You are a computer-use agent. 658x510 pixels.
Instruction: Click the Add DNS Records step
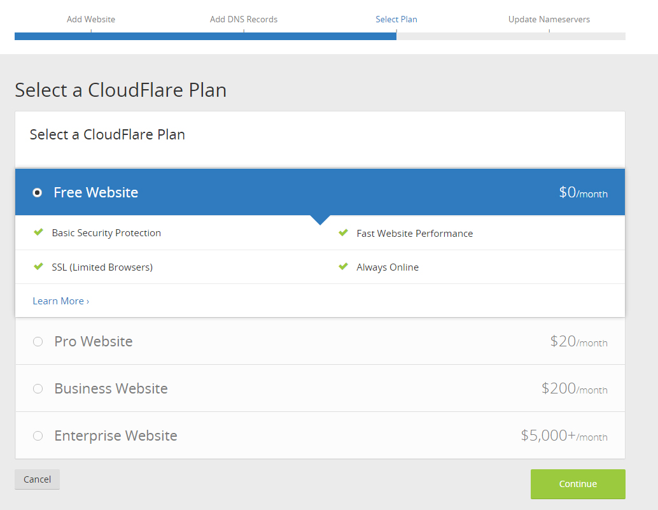pos(244,19)
